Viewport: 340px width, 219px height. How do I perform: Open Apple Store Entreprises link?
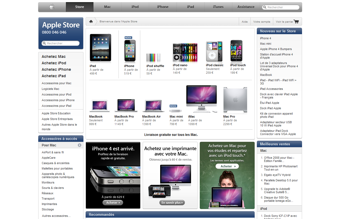coord(57,119)
